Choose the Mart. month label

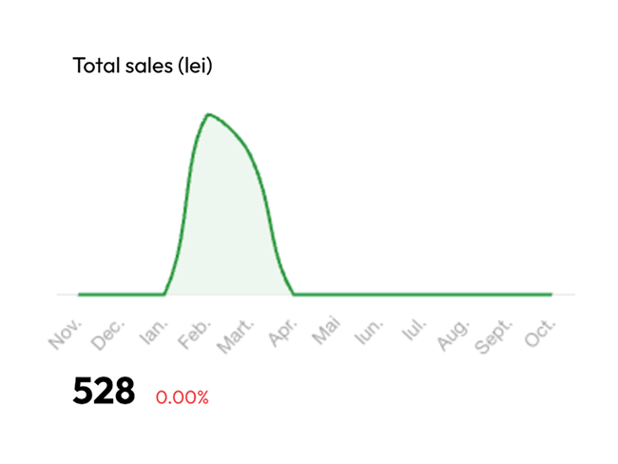coord(238,338)
